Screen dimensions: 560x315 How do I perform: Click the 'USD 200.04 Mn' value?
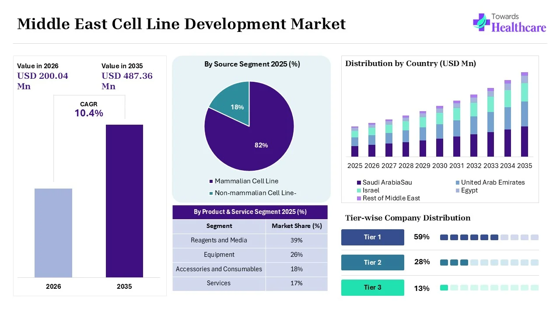point(42,81)
